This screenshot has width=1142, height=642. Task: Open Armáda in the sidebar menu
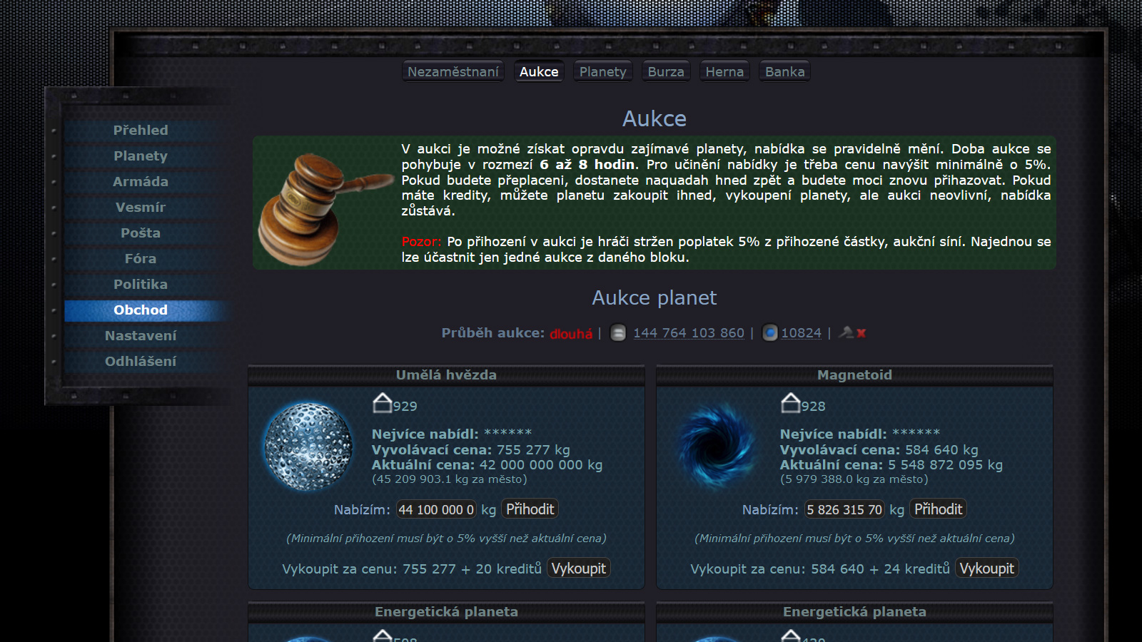[141, 182]
